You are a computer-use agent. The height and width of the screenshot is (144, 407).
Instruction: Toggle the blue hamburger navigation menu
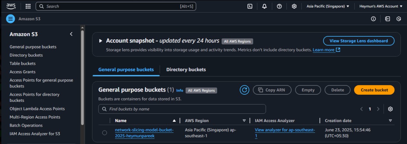[11, 19]
